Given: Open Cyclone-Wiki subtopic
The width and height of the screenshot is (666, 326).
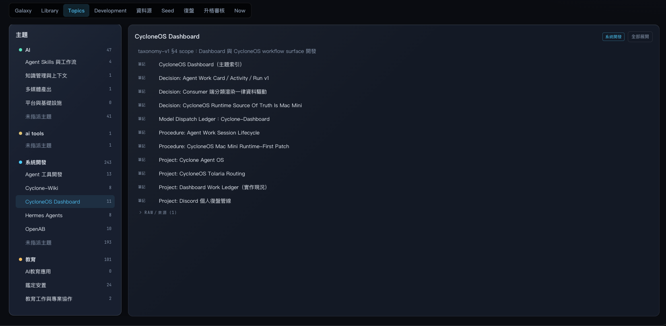Looking at the screenshot, I should [65, 188].
